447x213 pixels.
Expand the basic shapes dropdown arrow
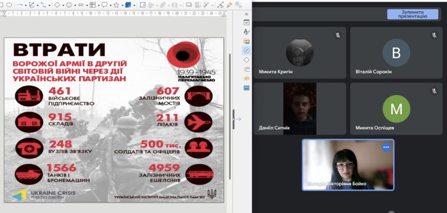point(63,5)
